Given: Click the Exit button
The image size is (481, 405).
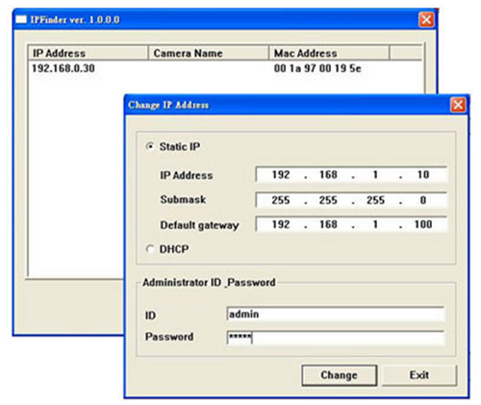Looking at the screenshot, I should click(418, 375).
